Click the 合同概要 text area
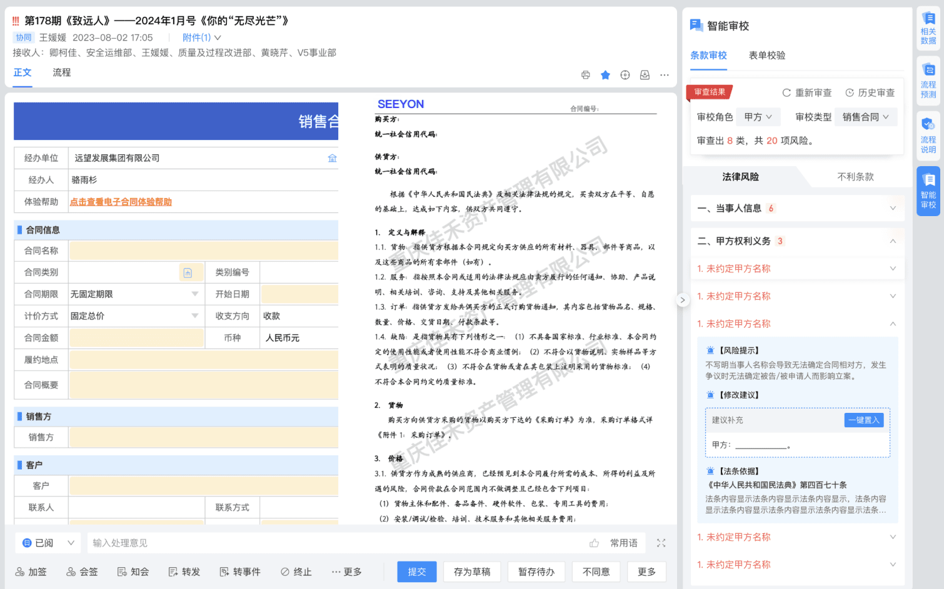 tap(204, 385)
